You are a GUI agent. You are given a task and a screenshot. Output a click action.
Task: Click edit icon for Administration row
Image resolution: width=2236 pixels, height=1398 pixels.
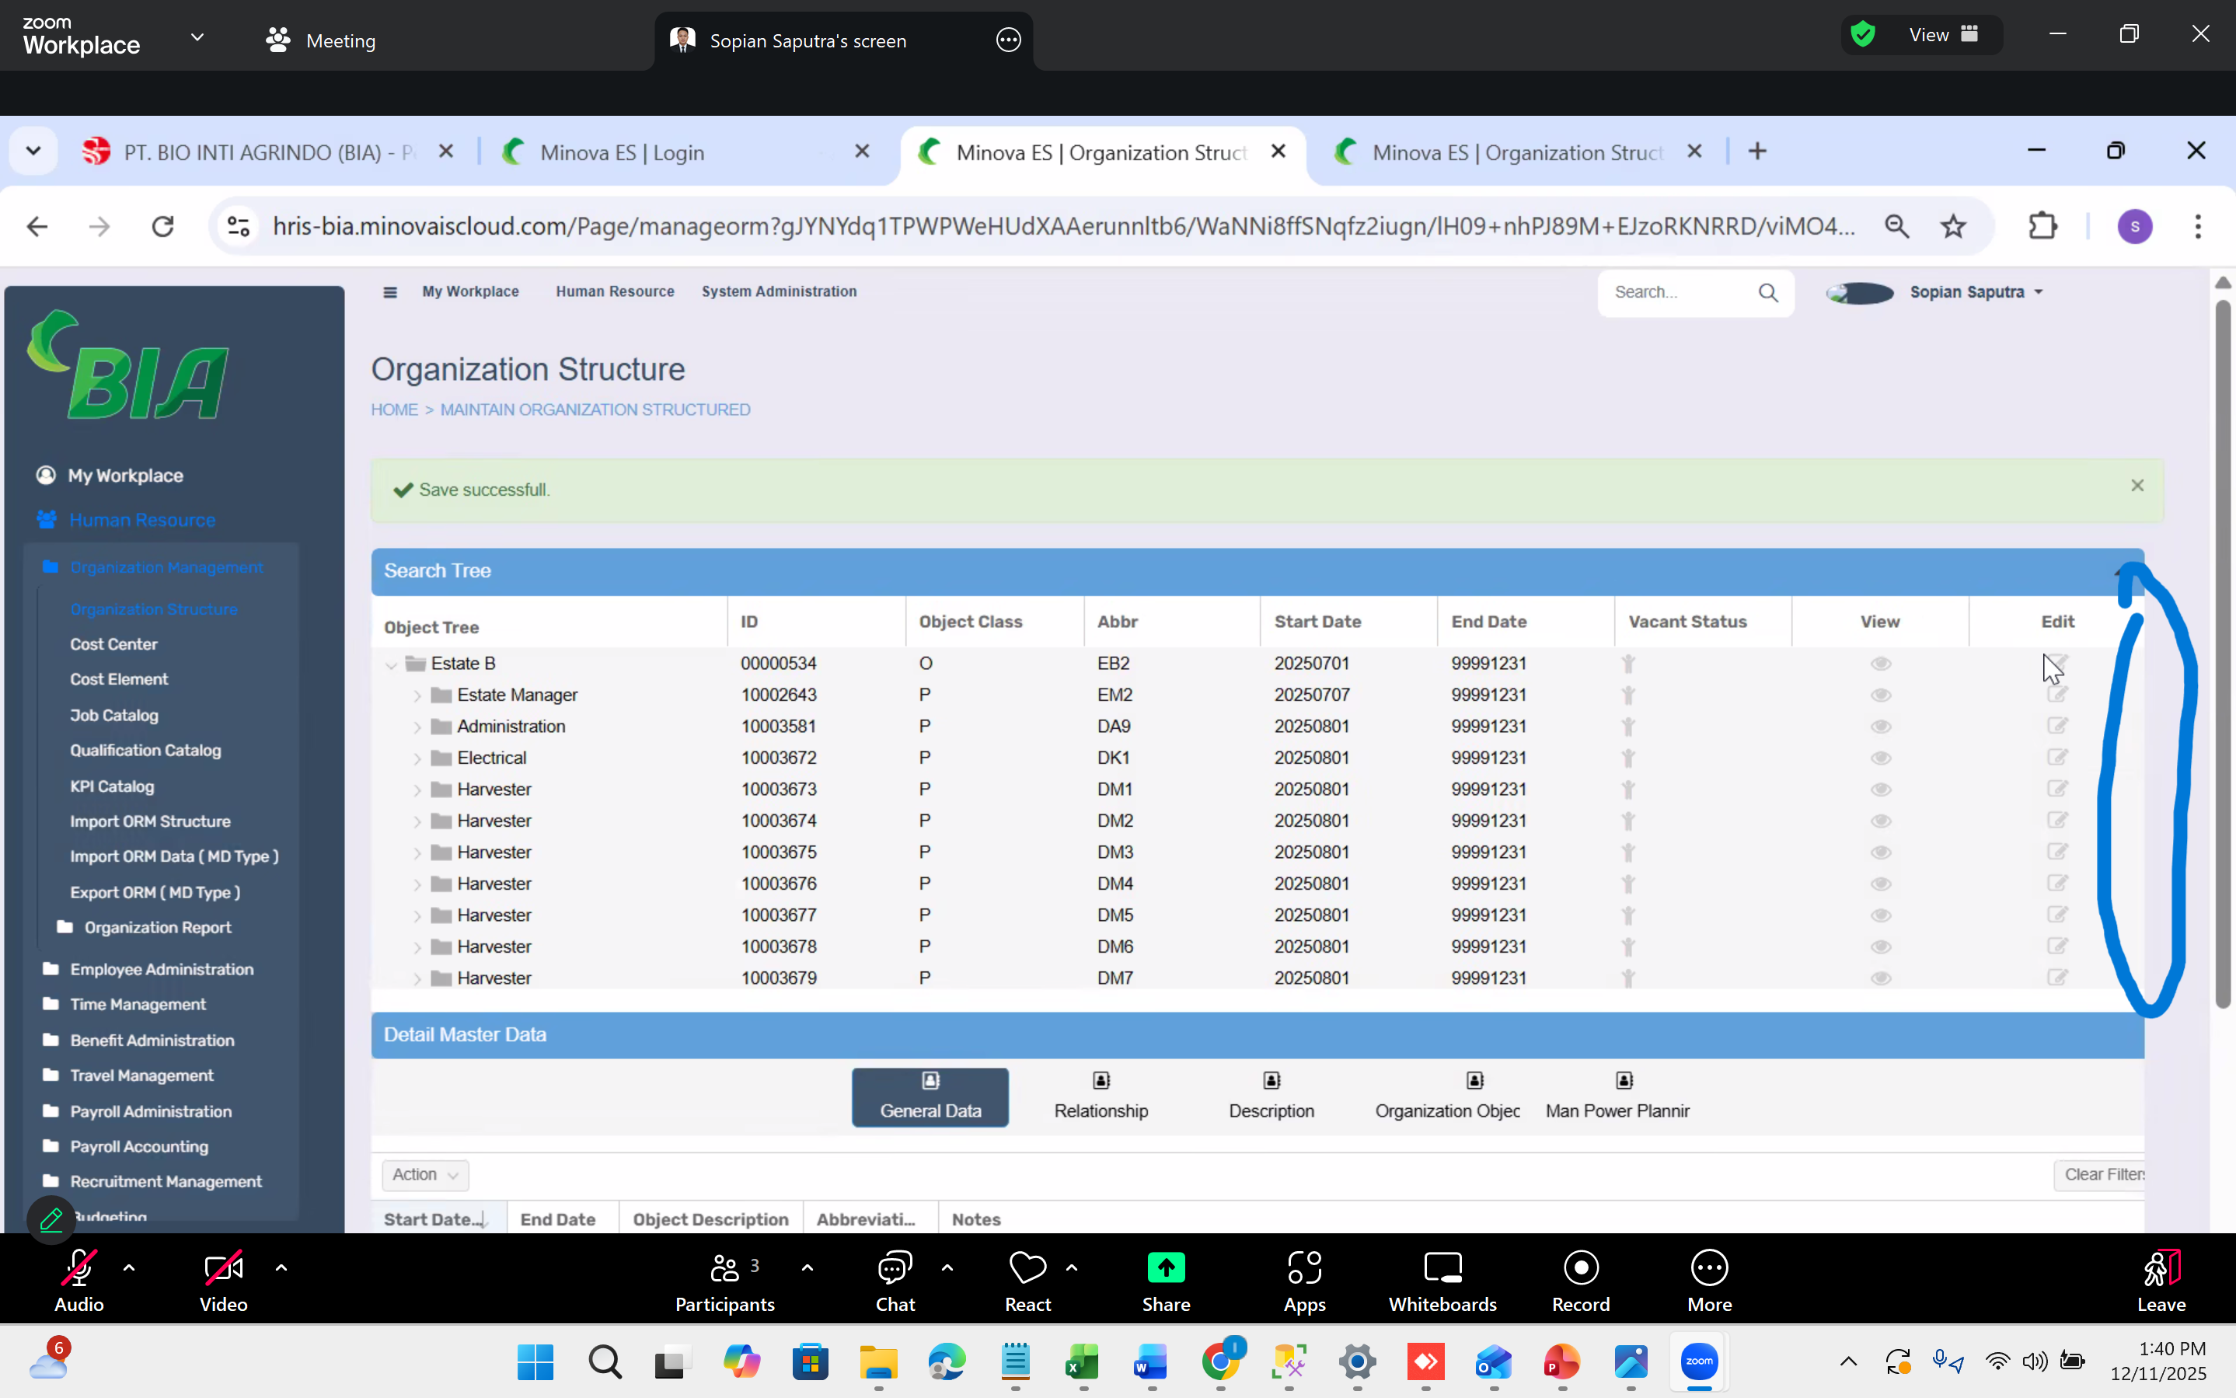click(x=2056, y=726)
